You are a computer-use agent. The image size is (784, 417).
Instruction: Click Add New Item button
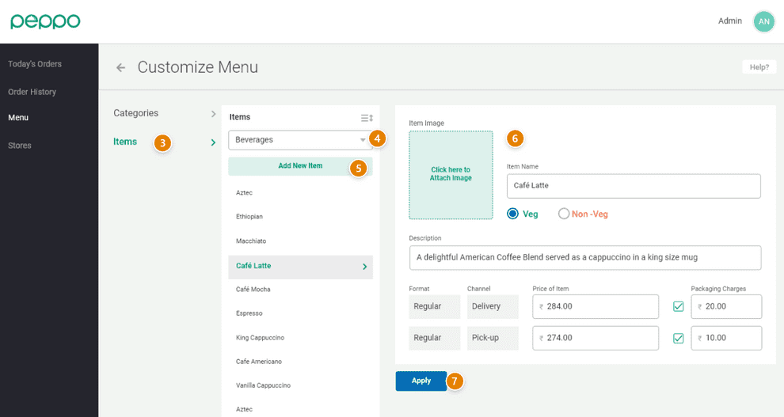[x=300, y=166]
